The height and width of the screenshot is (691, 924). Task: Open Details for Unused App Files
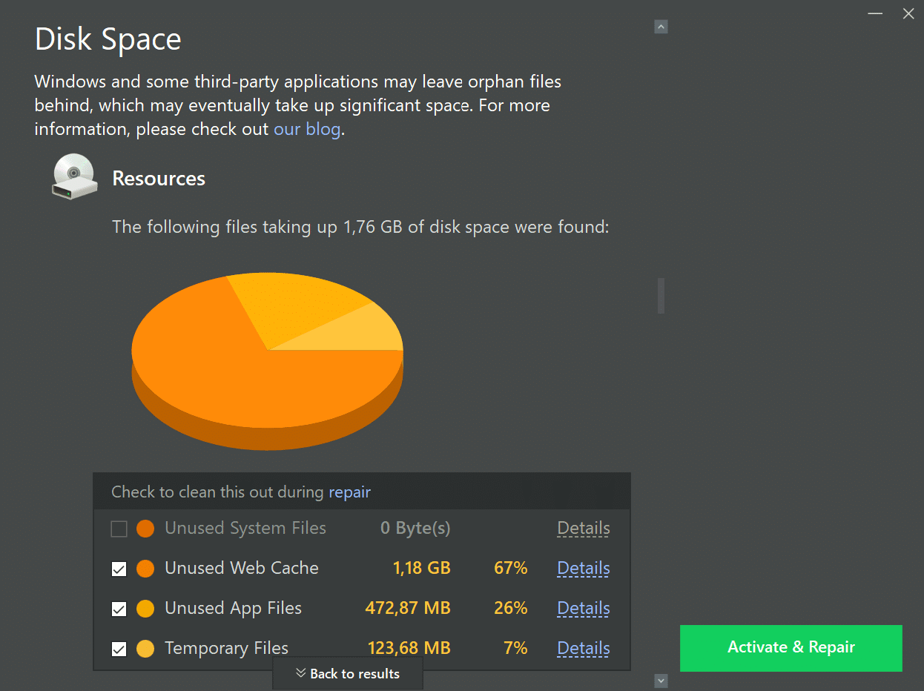(x=583, y=609)
